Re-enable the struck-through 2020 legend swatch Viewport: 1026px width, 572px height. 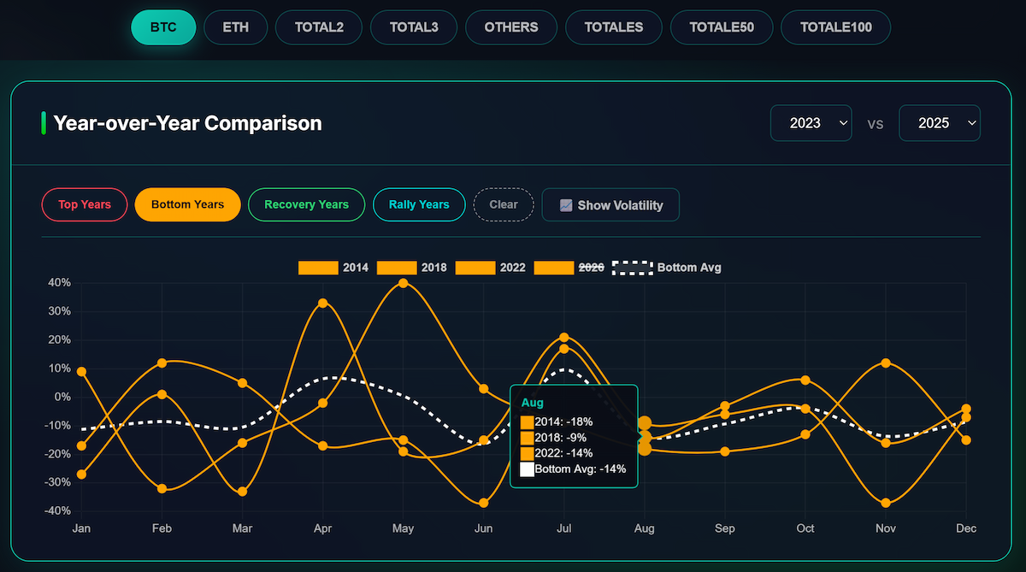pyautogui.click(x=554, y=268)
